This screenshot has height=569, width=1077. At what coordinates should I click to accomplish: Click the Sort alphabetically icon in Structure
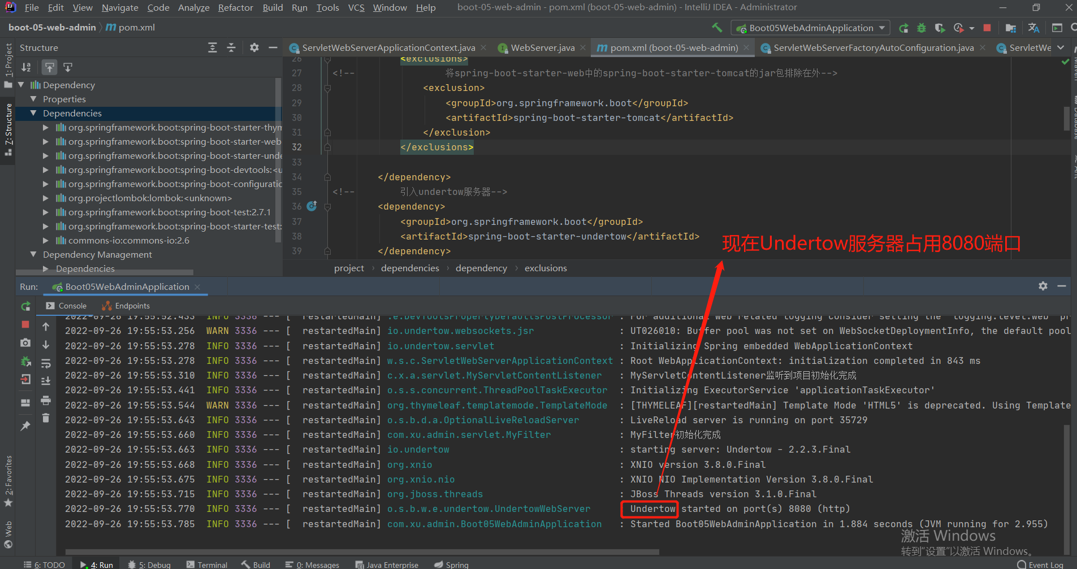pyautogui.click(x=26, y=67)
